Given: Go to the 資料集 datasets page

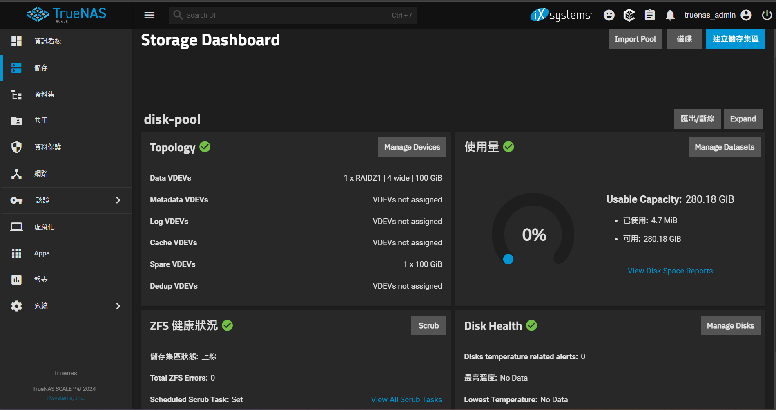Looking at the screenshot, I should pos(44,94).
